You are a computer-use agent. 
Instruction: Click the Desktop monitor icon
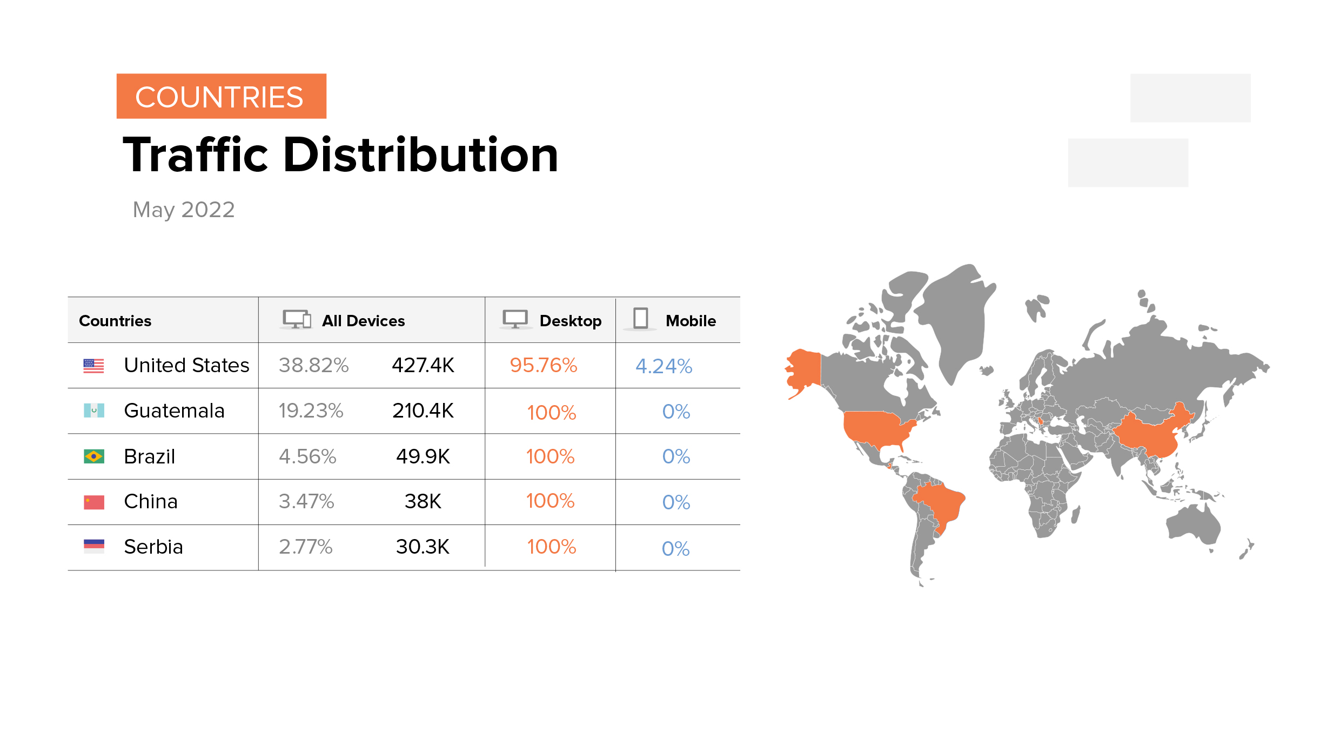click(x=515, y=319)
